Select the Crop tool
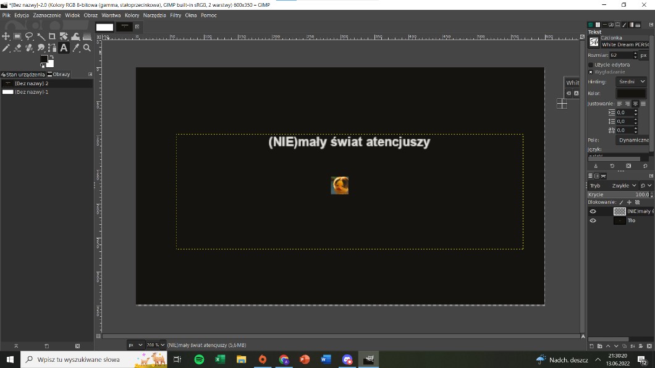 [52, 36]
